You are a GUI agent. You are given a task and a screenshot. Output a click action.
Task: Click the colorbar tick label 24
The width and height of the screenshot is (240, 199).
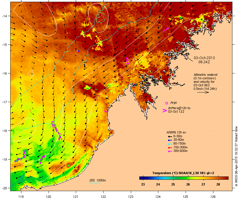tap(158, 184)
